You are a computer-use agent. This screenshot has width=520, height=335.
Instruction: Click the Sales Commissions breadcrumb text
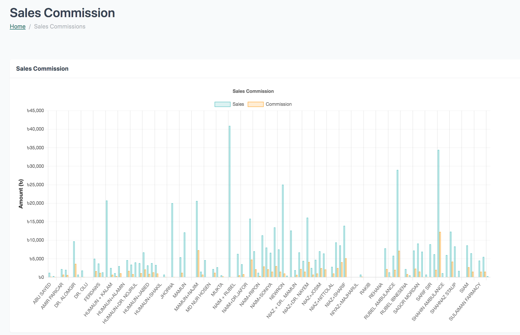pyautogui.click(x=60, y=26)
